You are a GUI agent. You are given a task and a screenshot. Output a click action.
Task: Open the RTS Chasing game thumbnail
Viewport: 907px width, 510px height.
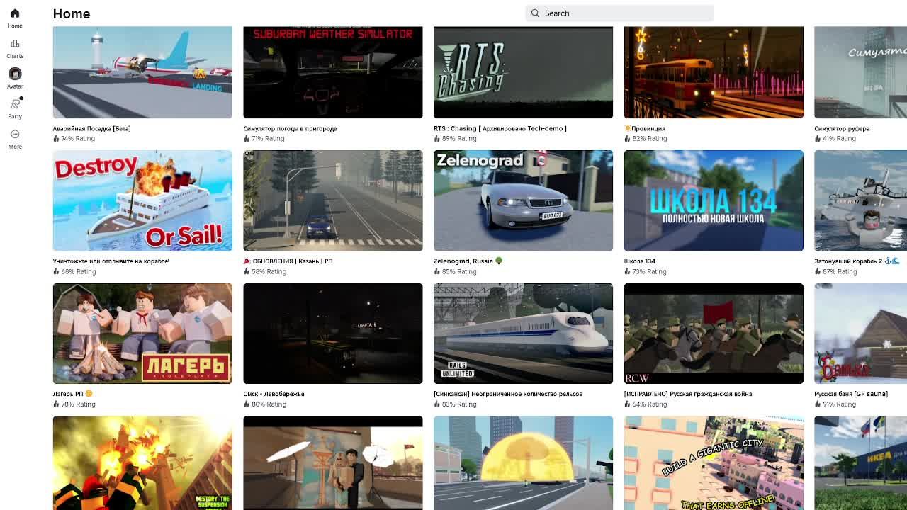[523, 72]
